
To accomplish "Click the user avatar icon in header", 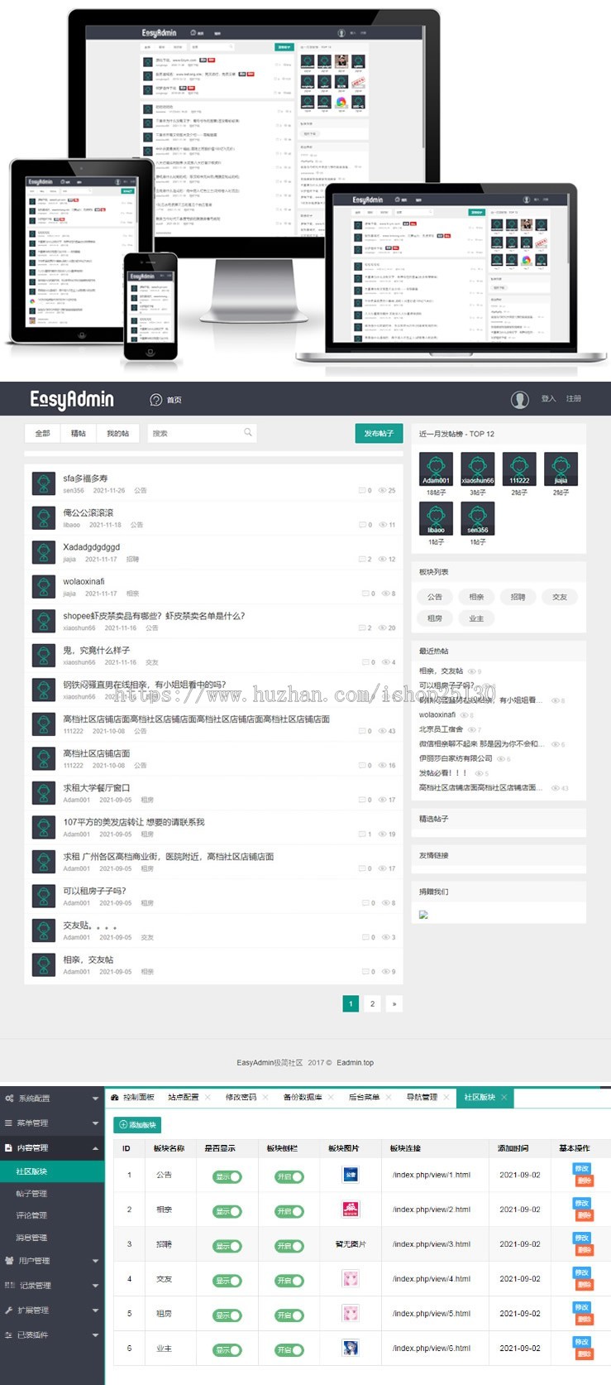I will click(x=519, y=400).
